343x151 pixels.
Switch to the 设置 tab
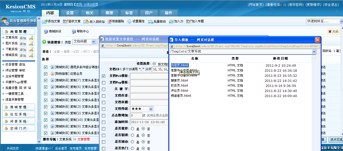[70, 13]
